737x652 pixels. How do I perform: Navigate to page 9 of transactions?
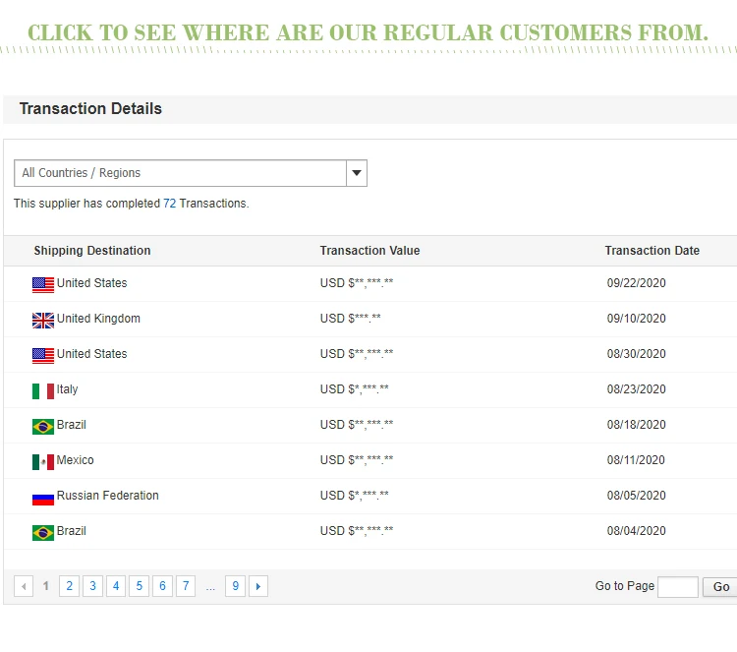point(235,587)
